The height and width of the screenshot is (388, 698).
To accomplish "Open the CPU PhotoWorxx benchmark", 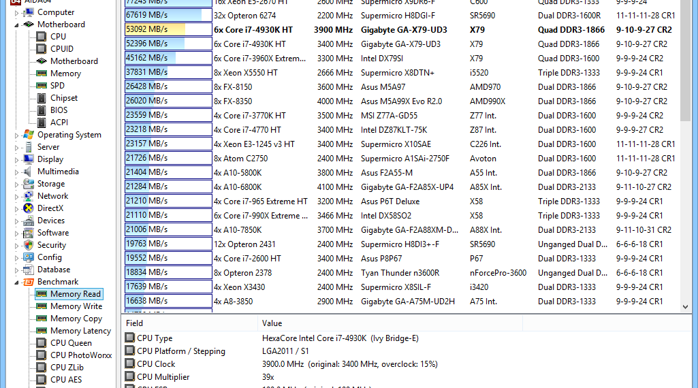I will tap(81, 355).
